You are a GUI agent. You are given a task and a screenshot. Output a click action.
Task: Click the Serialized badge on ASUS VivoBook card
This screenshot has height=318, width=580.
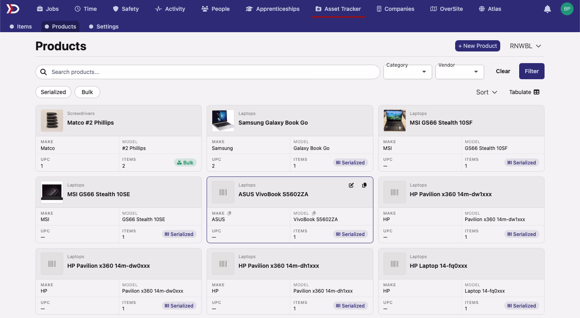(350, 234)
